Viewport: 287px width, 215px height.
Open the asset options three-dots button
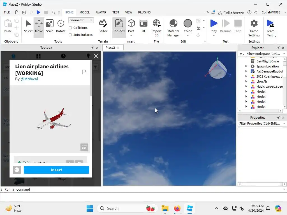[17, 170]
